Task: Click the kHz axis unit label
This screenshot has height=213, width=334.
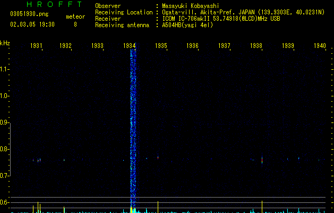Action: point(5,43)
